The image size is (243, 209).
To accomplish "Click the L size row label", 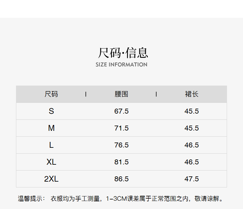I will coord(51,145).
